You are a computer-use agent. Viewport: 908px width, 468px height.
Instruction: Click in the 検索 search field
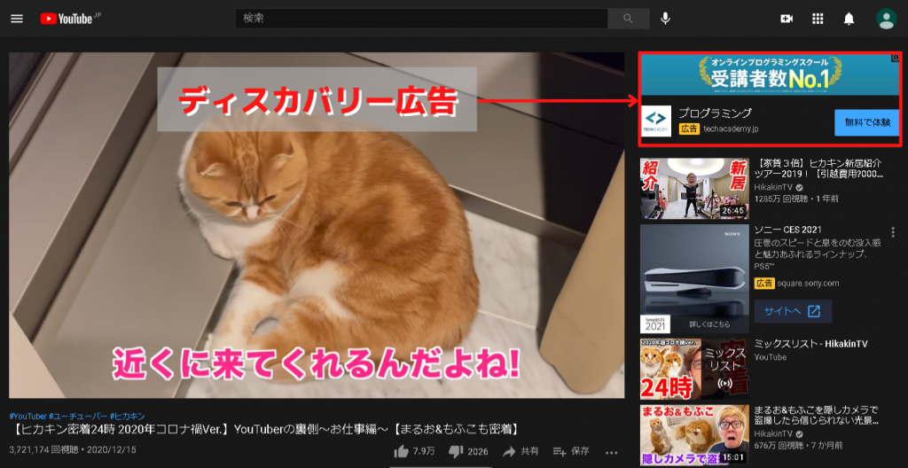(x=421, y=19)
